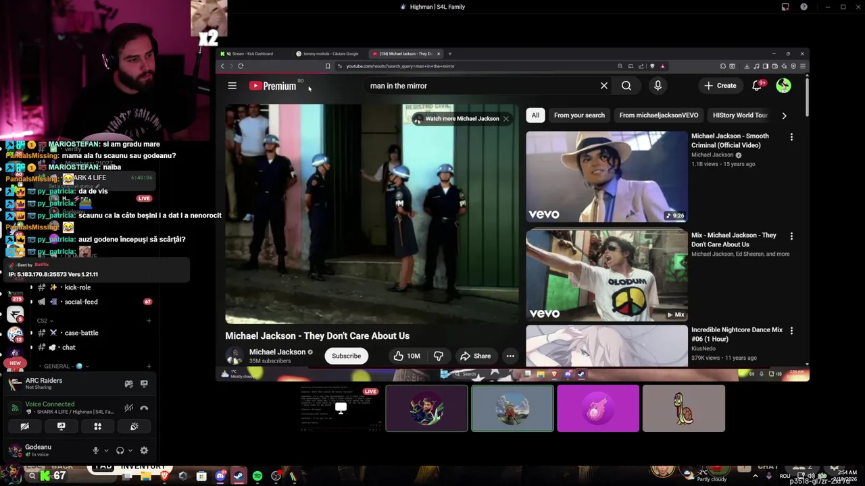Disconnect from the Discord voice channel
865x486 pixels.
[144, 408]
